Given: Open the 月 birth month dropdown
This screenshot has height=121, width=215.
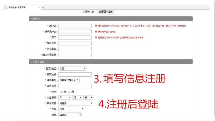Looking at the screenshot, I should (x=77, y=97).
